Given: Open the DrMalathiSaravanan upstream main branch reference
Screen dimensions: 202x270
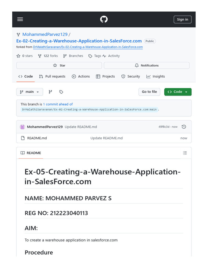Looking at the screenshot, I should 89,109.
